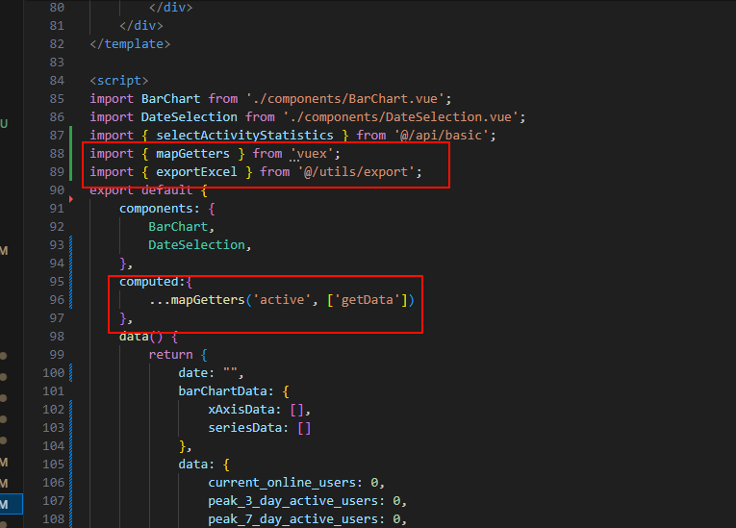Click line number 90 in the gutter
The height and width of the screenshot is (528, 736).
point(57,190)
